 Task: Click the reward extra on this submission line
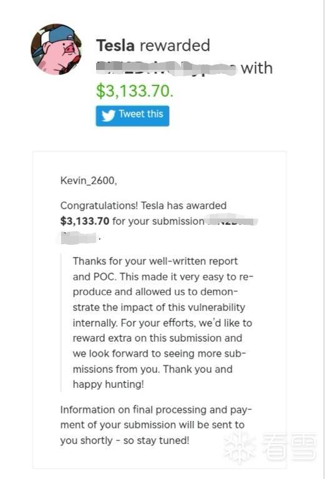click(x=158, y=338)
